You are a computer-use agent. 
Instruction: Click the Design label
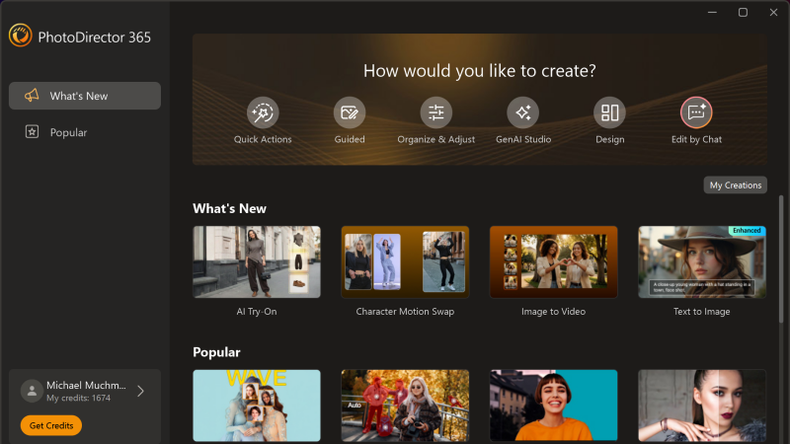[609, 139]
